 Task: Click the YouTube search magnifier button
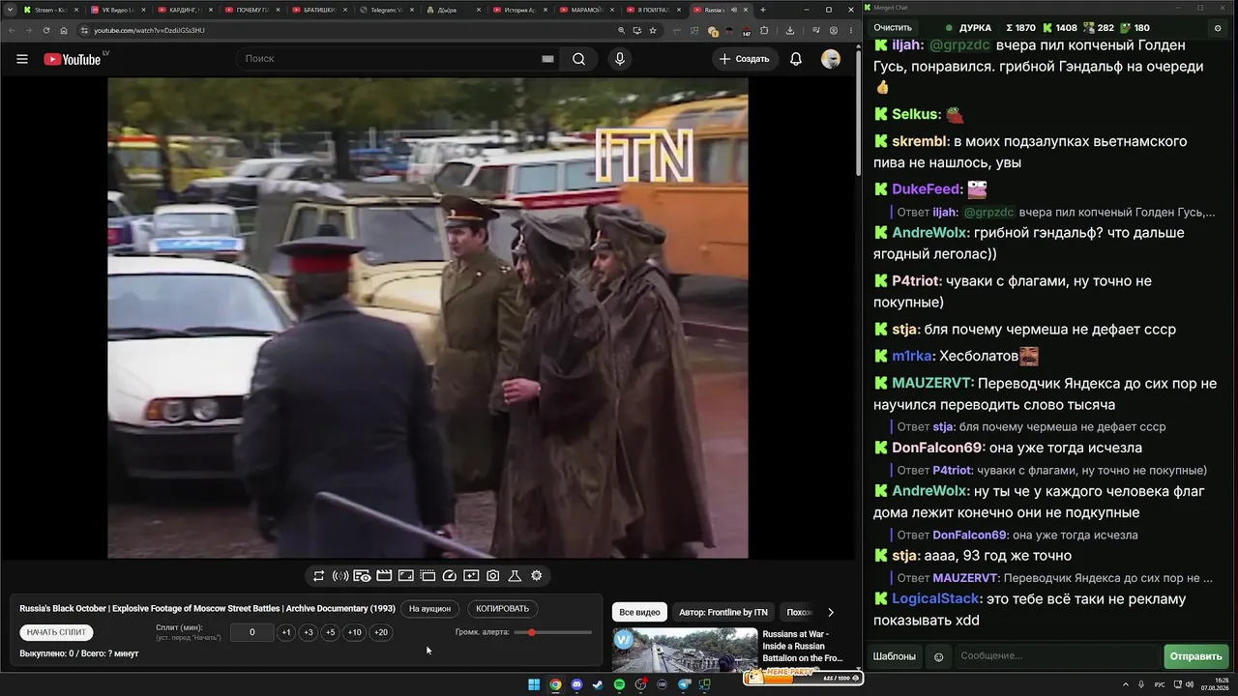pos(578,59)
